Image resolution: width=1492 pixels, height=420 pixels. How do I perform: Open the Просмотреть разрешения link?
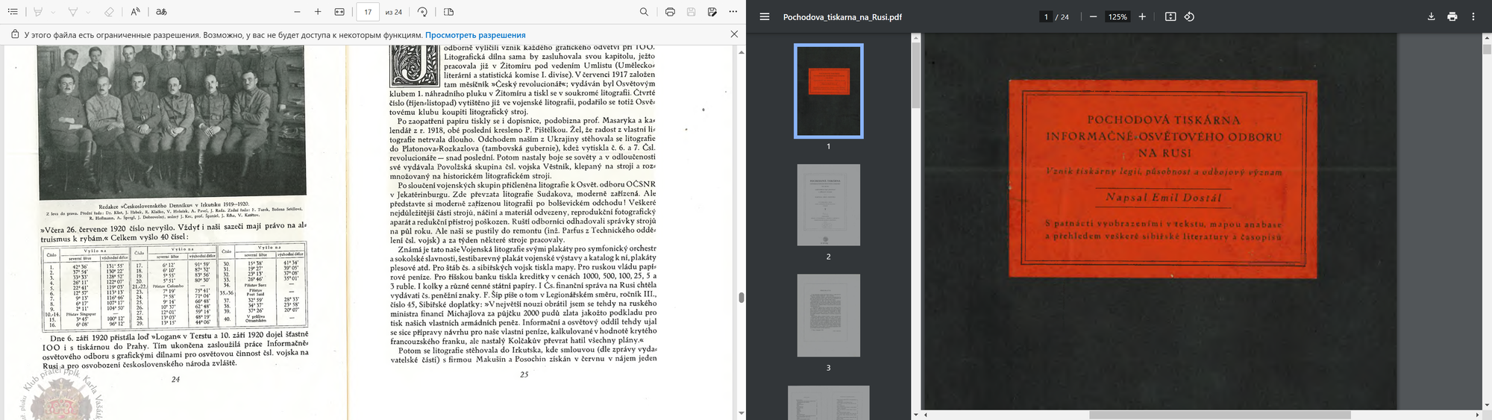point(475,35)
